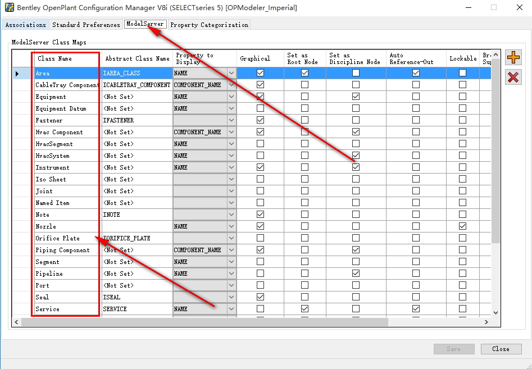The image size is (532, 369).
Task: Click the scroll down arrow of the grid
Action: 495,313
